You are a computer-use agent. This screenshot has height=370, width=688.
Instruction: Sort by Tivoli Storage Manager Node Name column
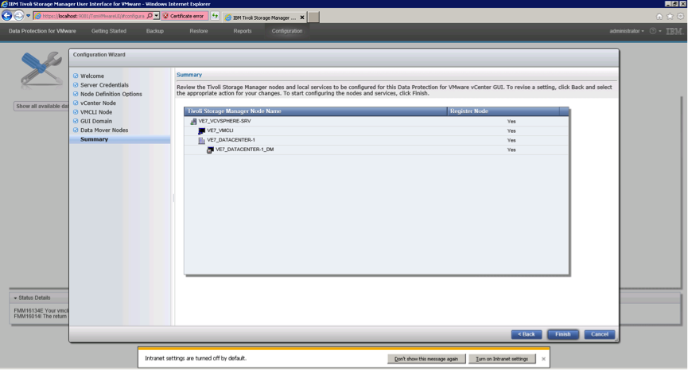coord(316,111)
